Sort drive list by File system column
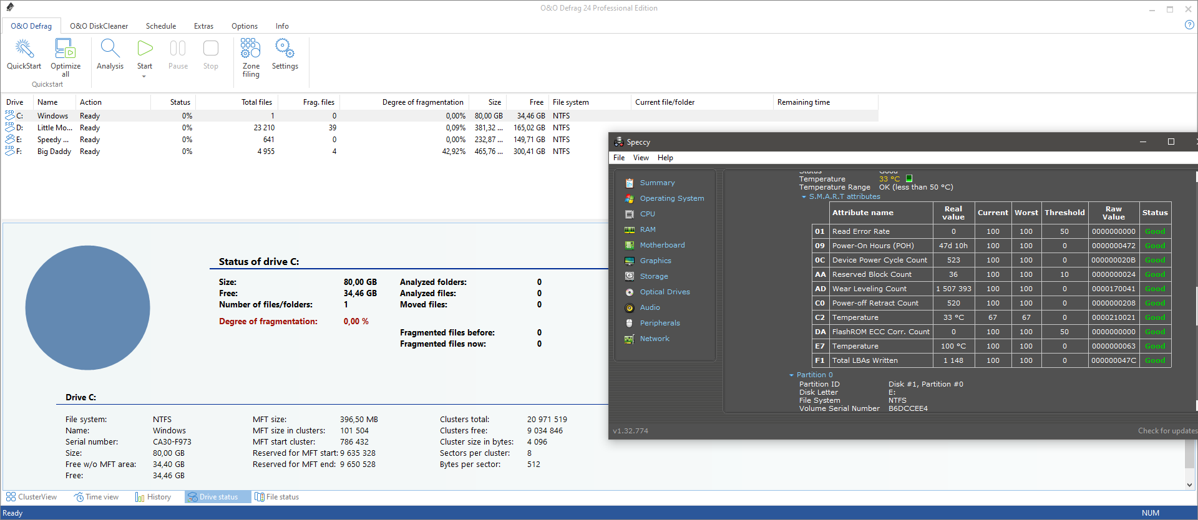The width and height of the screenshot is (1198, 520). pos(590,102)
